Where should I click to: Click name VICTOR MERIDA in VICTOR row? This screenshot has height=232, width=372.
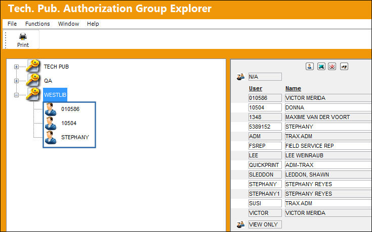pos(328,213)
